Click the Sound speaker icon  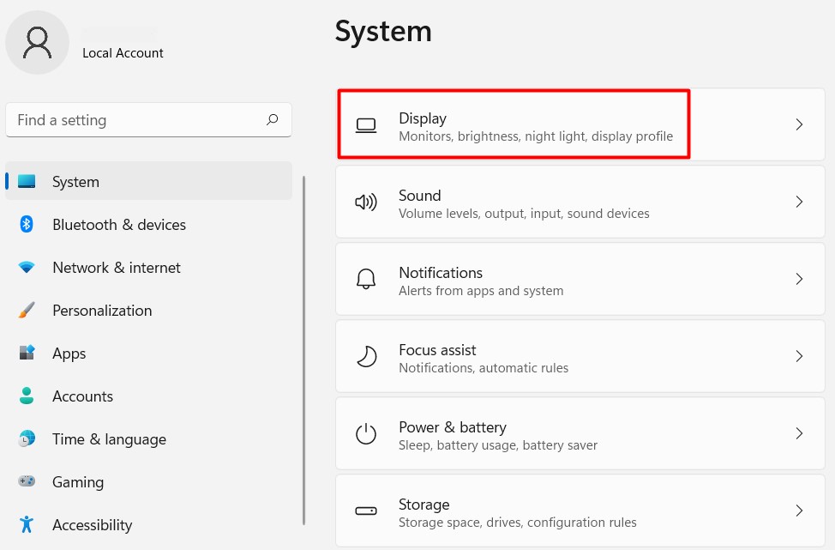(x=366, y=202)
